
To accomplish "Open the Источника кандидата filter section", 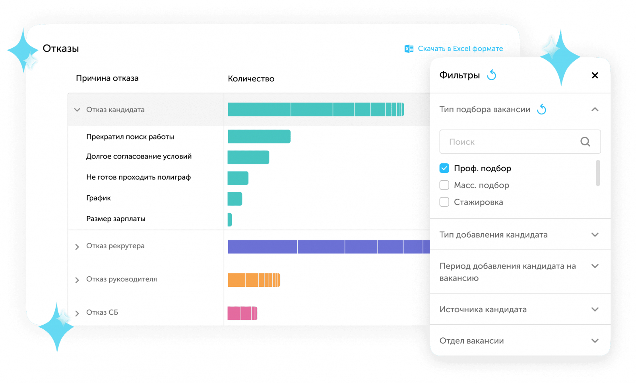I will pos(595,309).
